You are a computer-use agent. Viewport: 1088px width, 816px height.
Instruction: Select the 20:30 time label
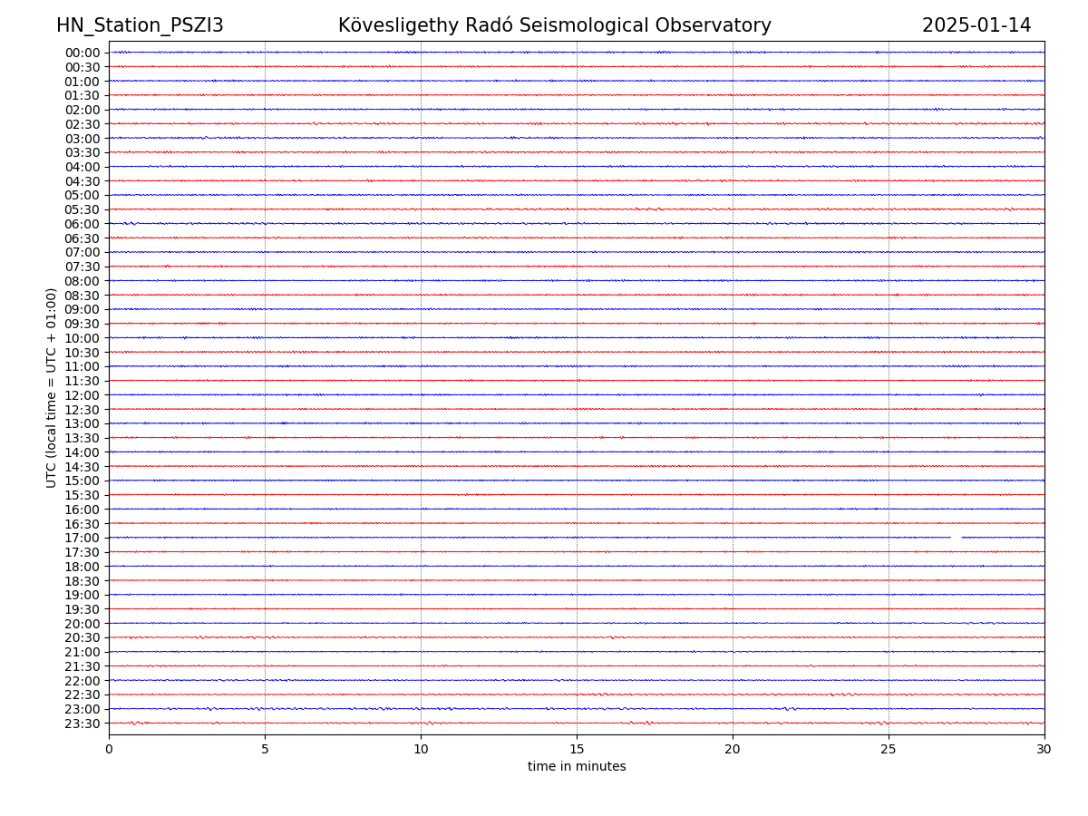(x=83, y=637)
